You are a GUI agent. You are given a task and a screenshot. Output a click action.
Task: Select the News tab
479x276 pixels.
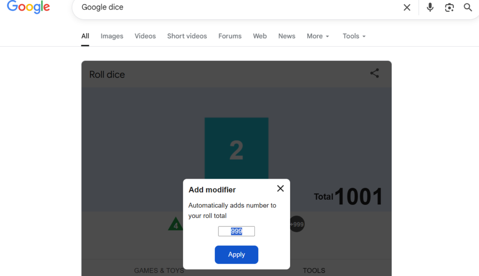coord(287,36)
